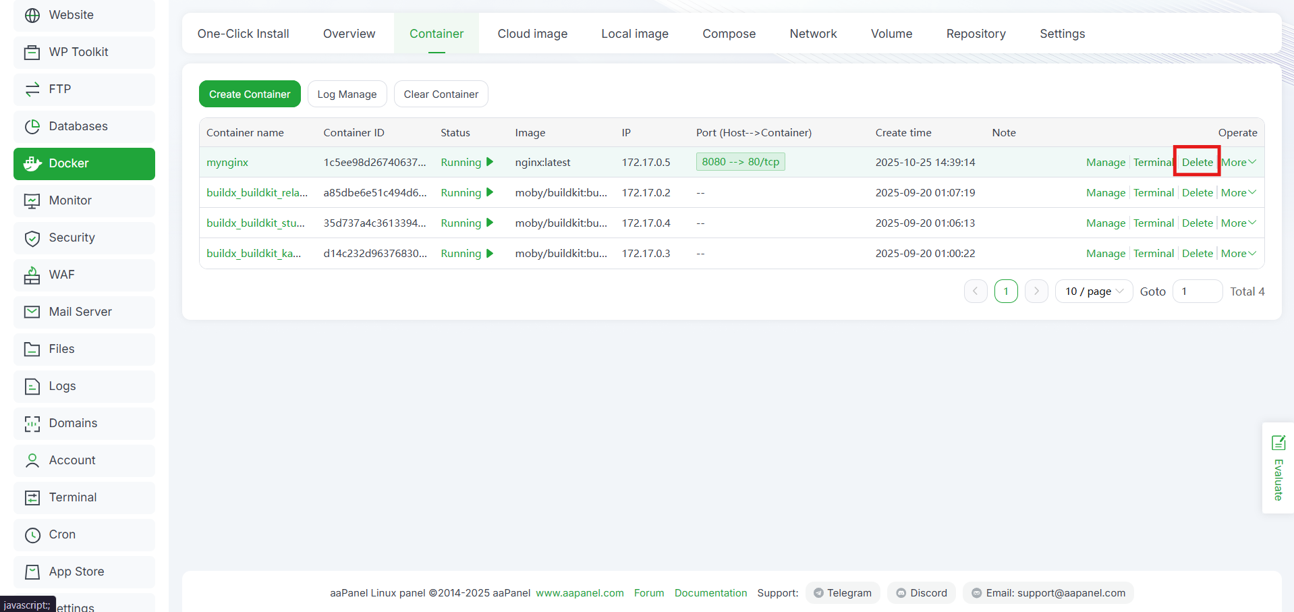Toggle buildx_buildkit_stu running status icon

click(490, 223)
